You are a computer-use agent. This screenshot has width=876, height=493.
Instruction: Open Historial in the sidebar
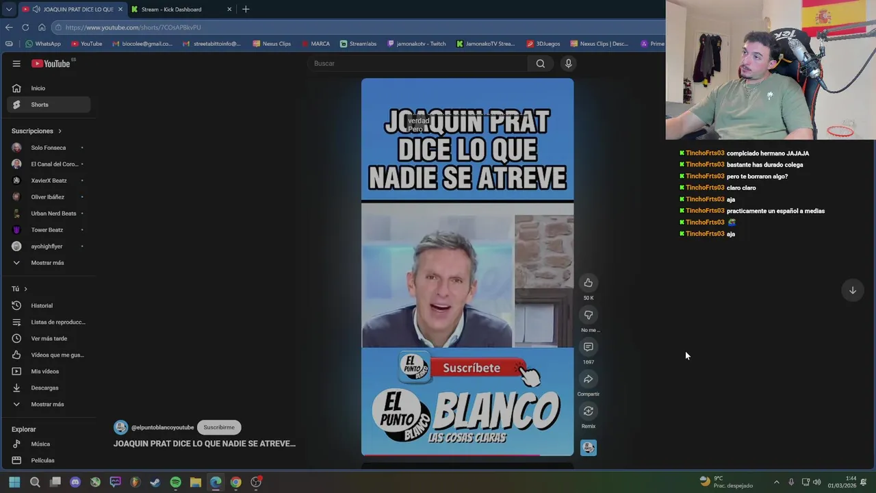pyautogui.click(x=49, y=306)
